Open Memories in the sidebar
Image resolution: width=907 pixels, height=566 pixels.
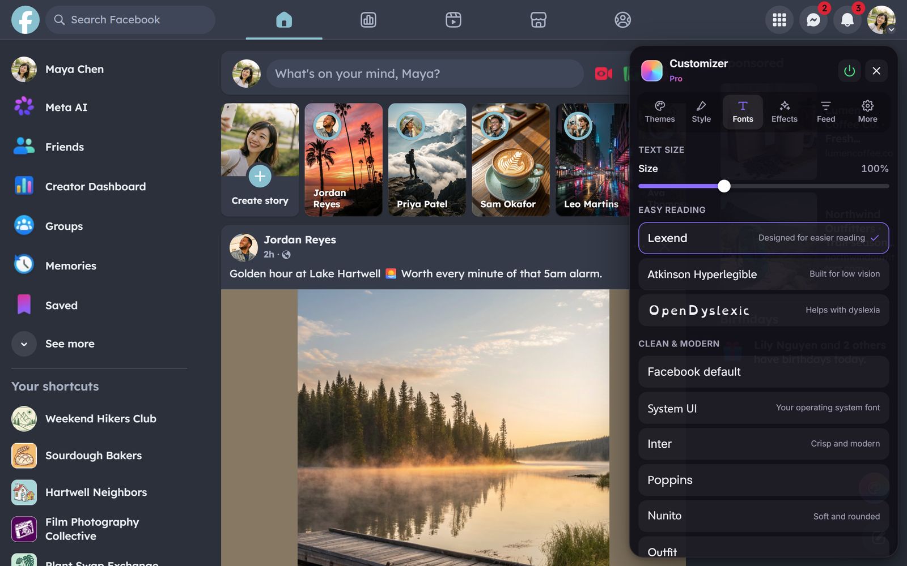pyautogui.click(x=99, y=265)
